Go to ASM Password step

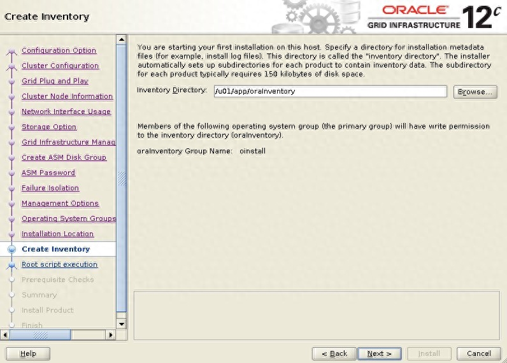pyautogui.click(x=48, y=173)
